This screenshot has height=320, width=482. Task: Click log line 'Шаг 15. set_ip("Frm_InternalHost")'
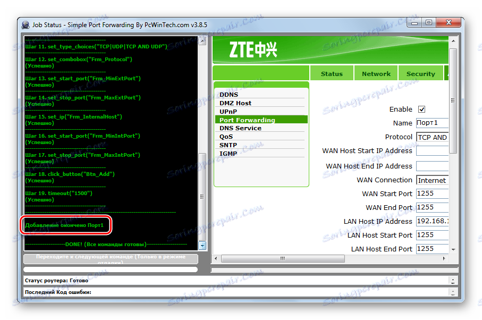(x=74, y=116)
